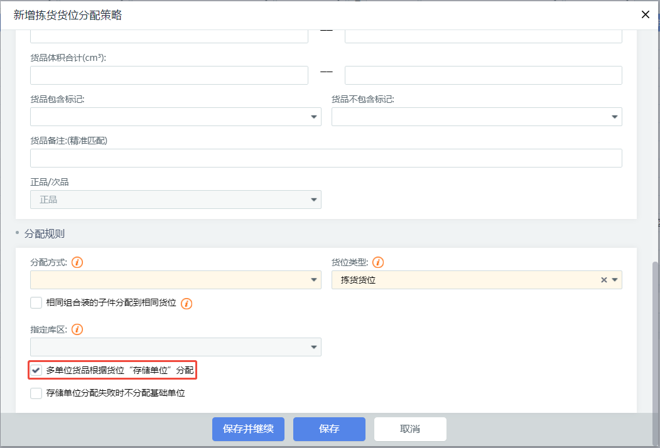Click info icon beside 分配方式 label

[77, 262]
